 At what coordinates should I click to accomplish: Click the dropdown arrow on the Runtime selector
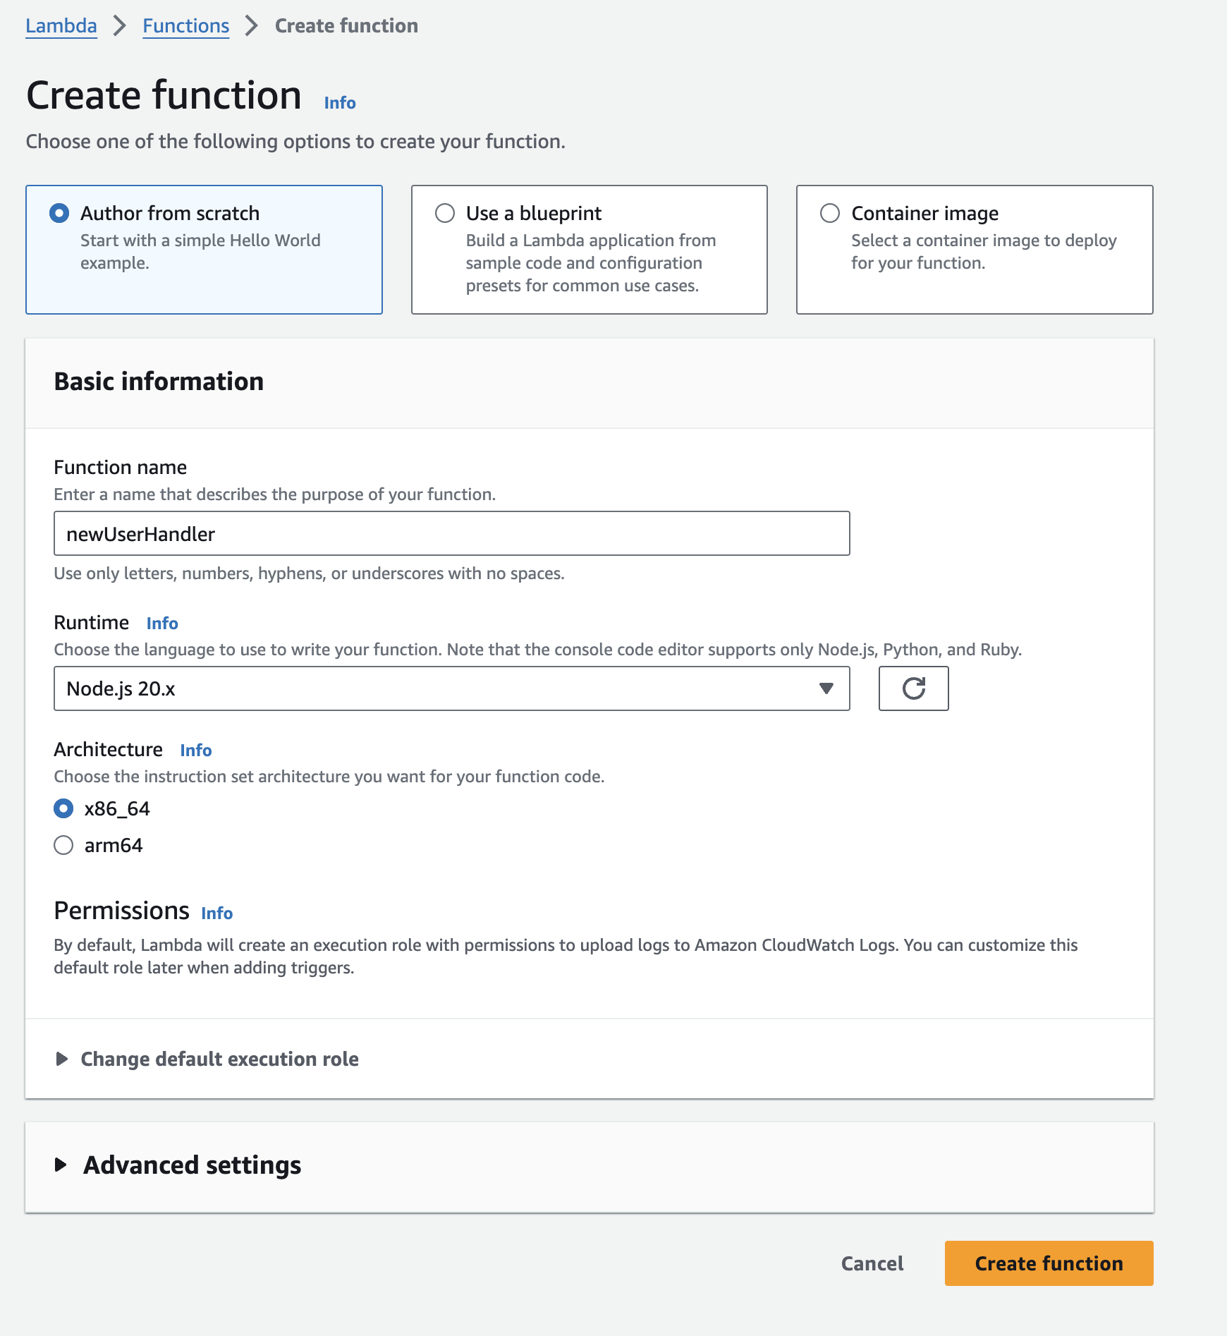coord(826,688)
